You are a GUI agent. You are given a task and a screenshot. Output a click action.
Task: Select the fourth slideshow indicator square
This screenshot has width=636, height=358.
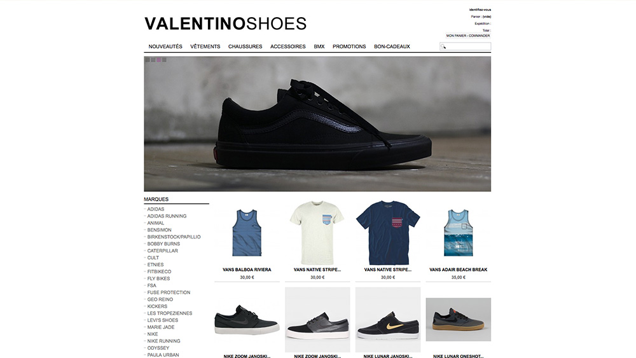pos(164,60)
